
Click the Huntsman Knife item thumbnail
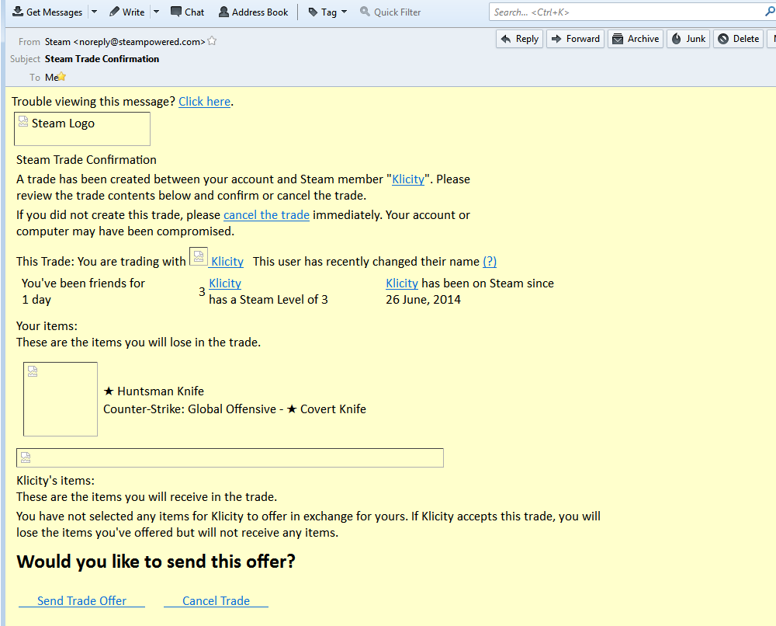point(61,399)
